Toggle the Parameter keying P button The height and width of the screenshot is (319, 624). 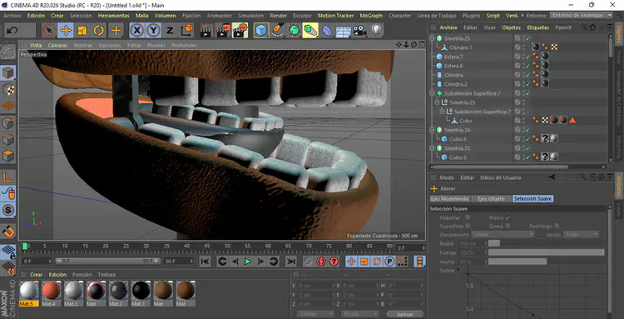(x=389, y=262)
